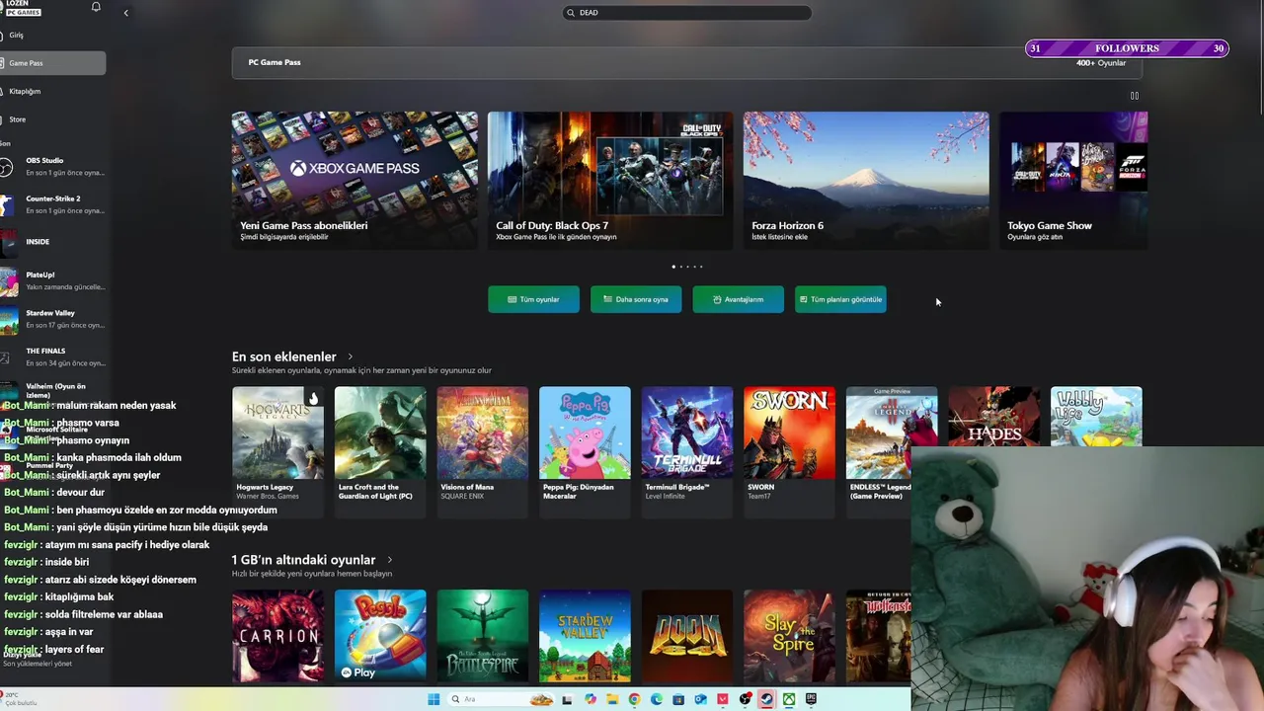The image size is (1264, 711).
Task: Click the Daha sonra oyna button
Action: (x=636, y=299)
